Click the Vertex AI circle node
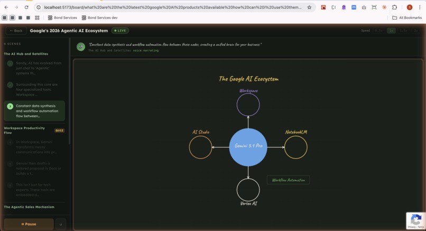The height and width of the screenshot is (231, 426). [248, 190]
